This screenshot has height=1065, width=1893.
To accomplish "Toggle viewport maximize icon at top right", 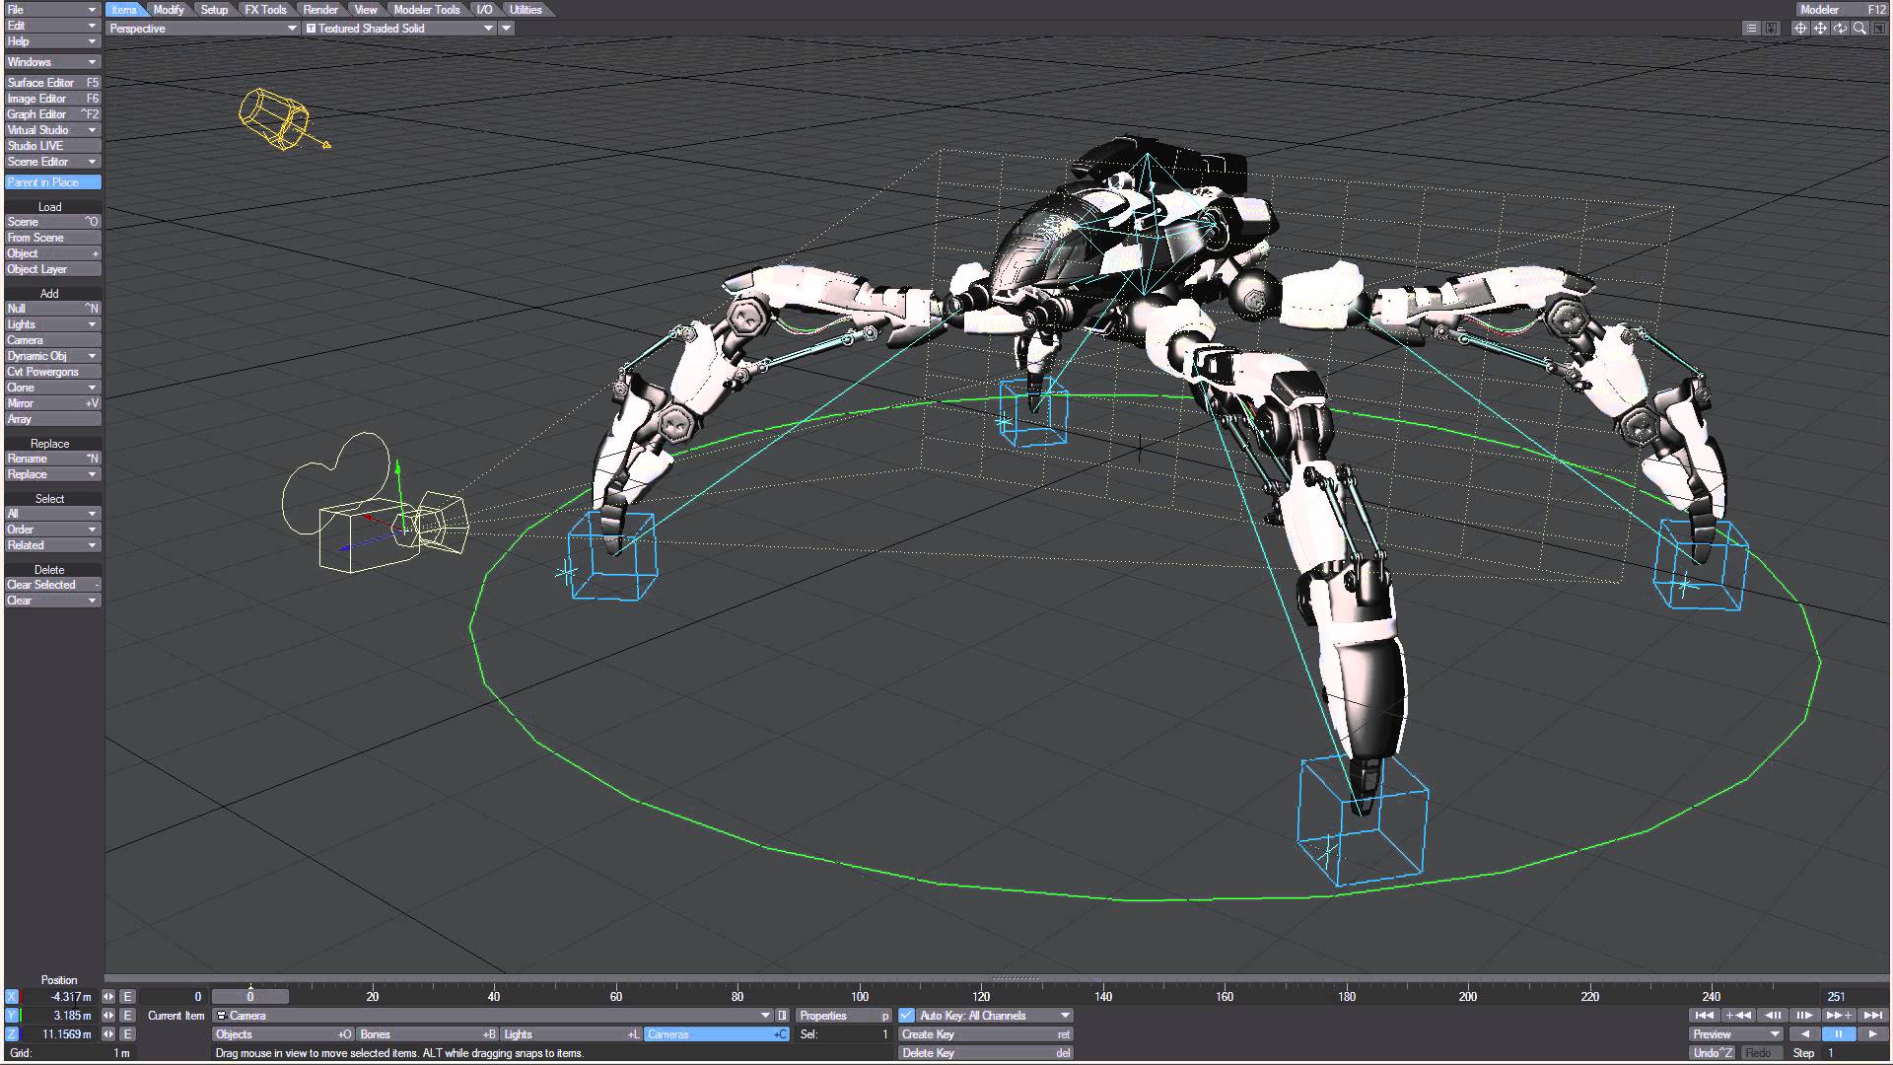I will 1879,29.
